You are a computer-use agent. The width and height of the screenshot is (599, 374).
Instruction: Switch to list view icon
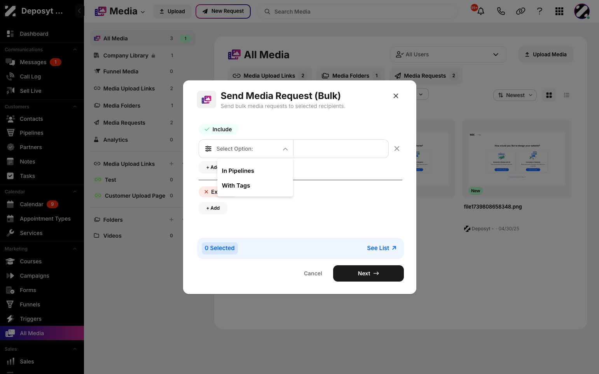(566, 95)
